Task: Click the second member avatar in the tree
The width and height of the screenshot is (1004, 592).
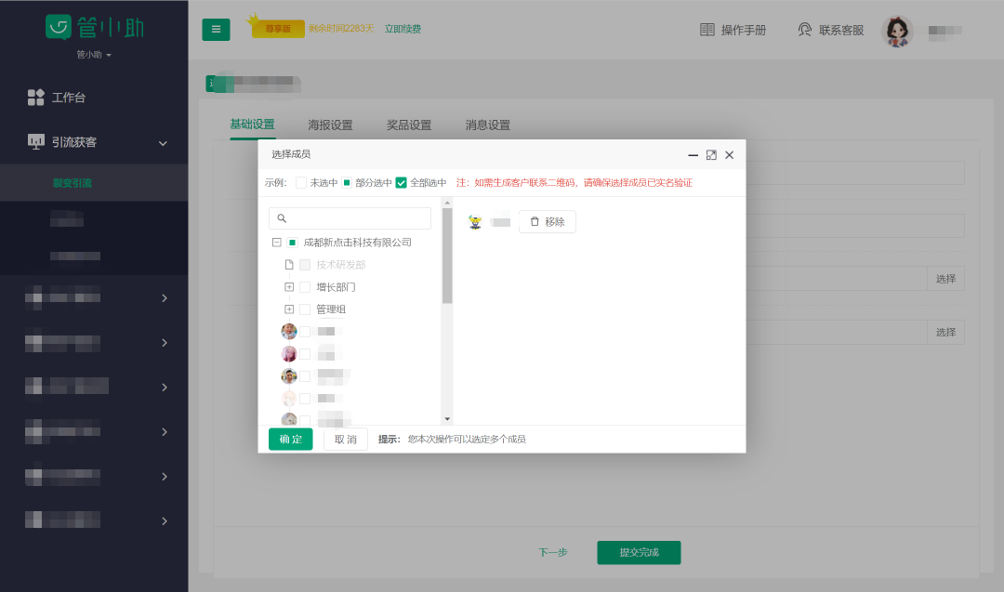Action: coord(289,354)
